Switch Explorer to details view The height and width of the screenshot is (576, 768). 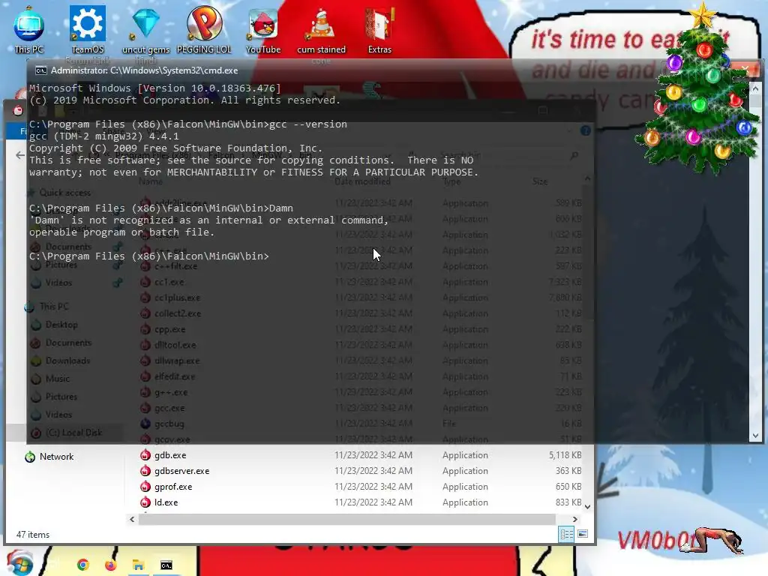tap(567, 534)
